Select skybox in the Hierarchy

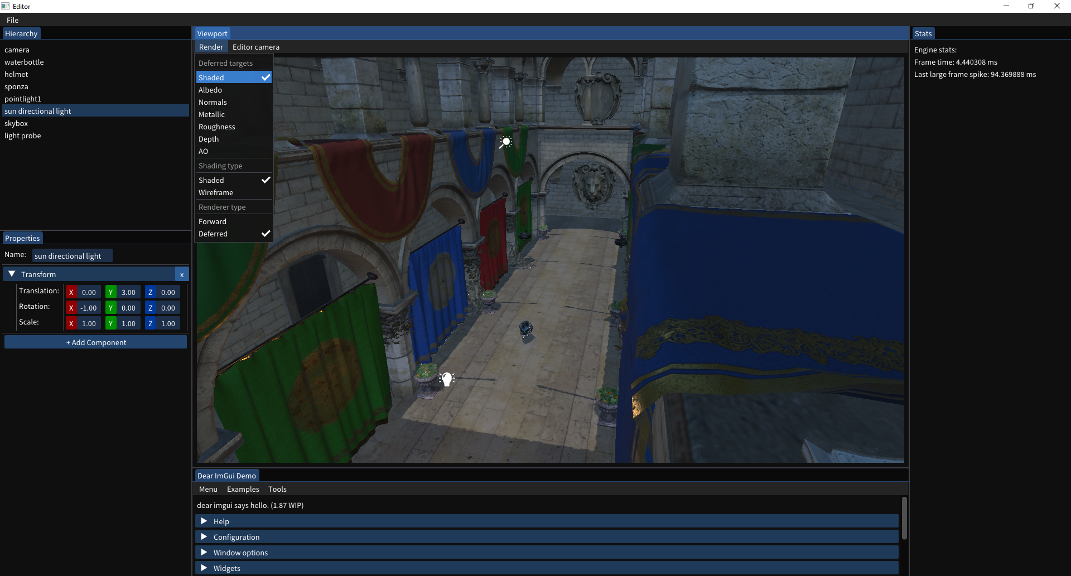[x=96, y=123]
